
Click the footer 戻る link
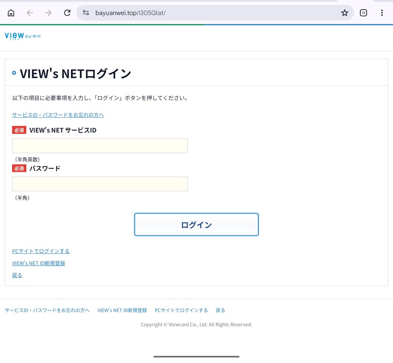tap(220, 310)
